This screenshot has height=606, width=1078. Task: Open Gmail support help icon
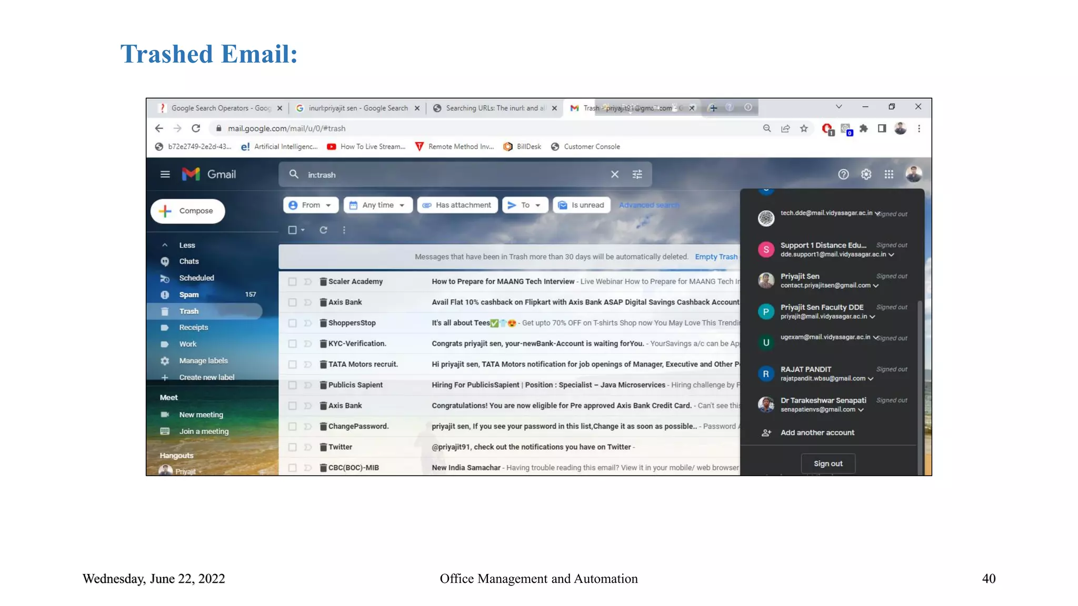coord(843,174)
